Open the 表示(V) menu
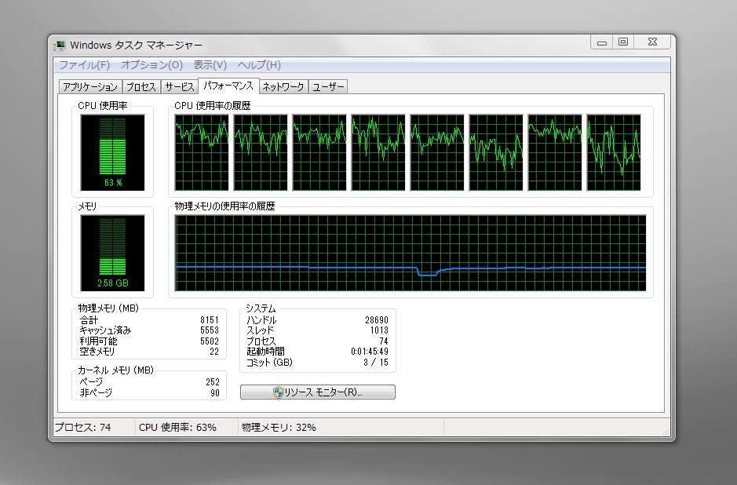This screenshot has width=737, height=485. click(210, 65)
